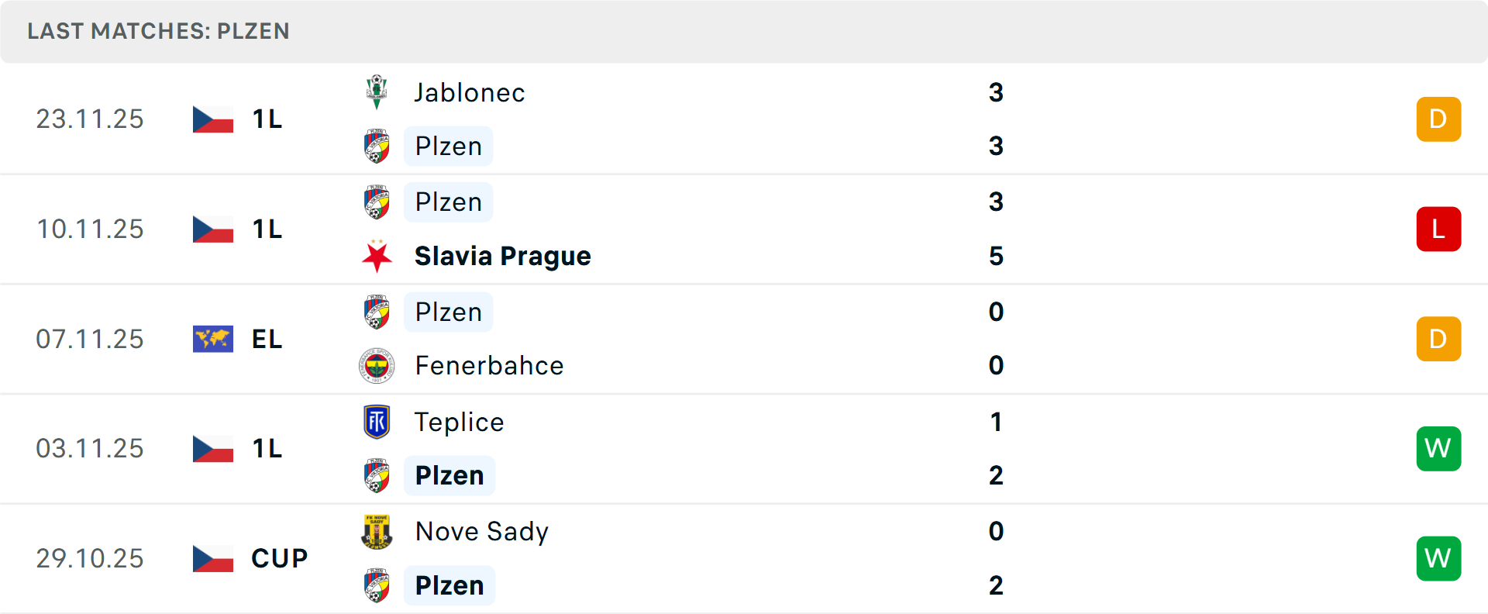The image size is (1488, 614).
Task: Click the Jablonec club crest icon
Action: [x=377, y=92]
